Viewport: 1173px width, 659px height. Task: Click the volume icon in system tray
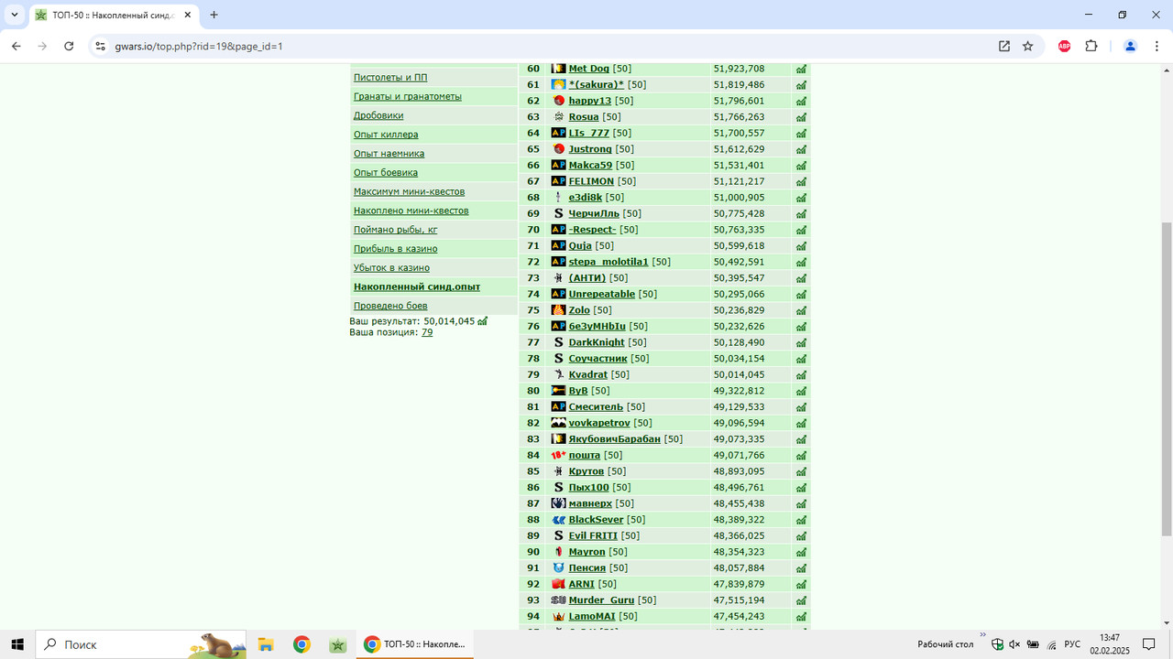pos(1014,644)
